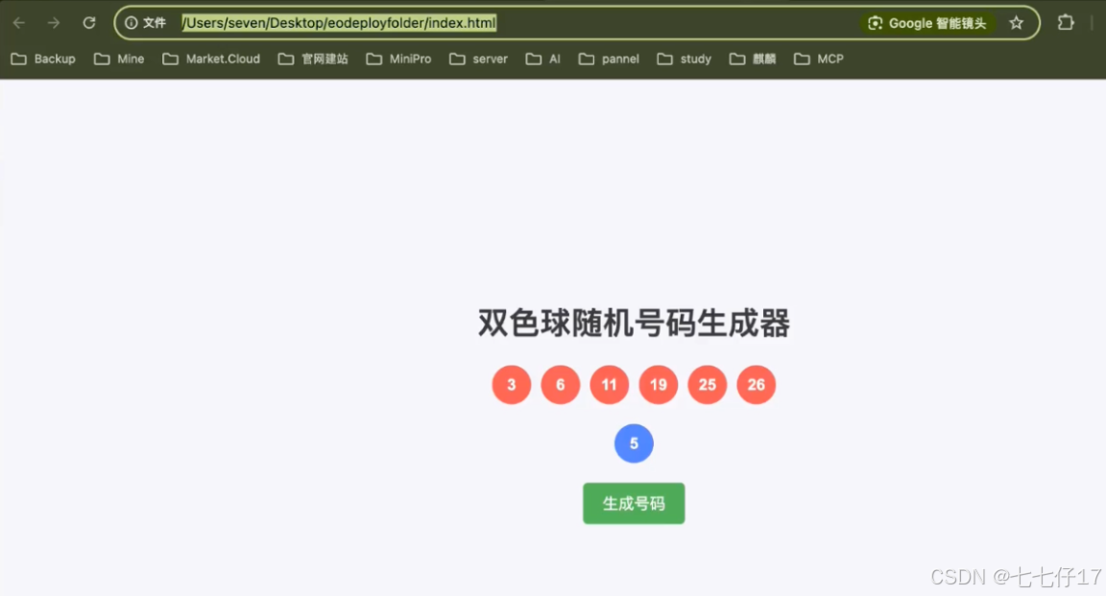The height and width of the screenshot is (596, 1106).
Task: Expand the MCP bookmarks folder
Action: pyautogui.click(x=819, y=59)
